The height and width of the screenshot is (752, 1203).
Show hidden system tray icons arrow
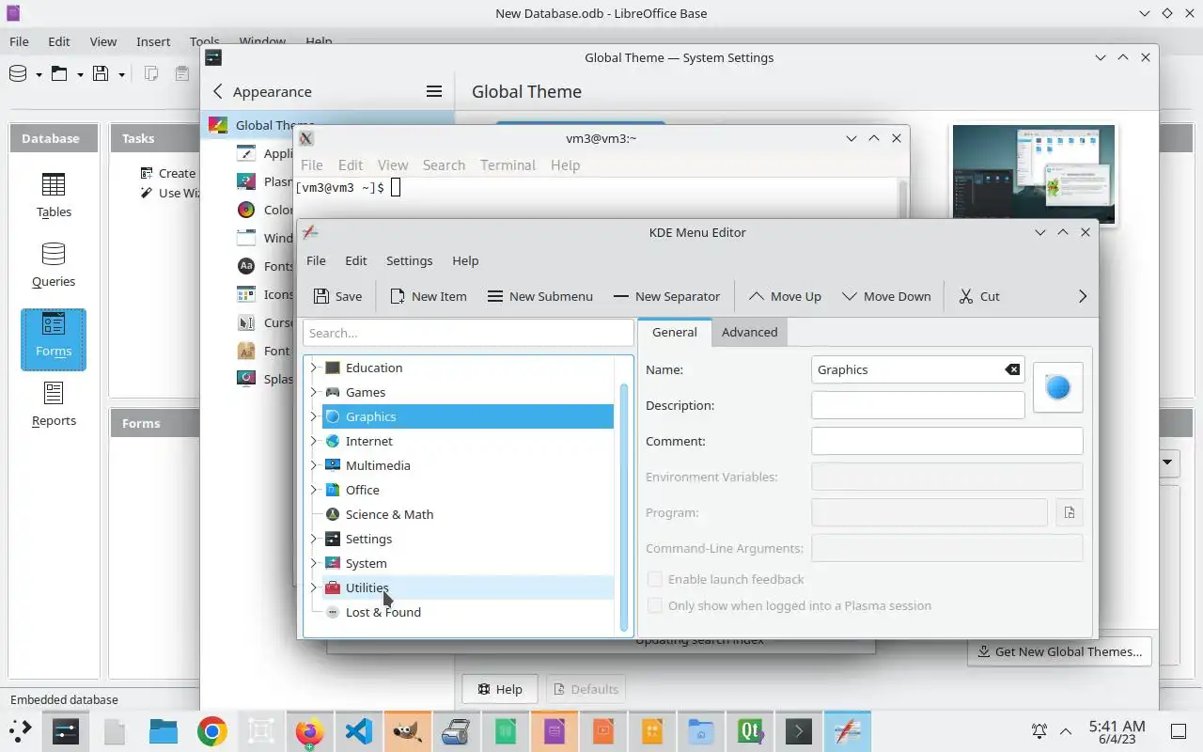[x=1066, y=730]
